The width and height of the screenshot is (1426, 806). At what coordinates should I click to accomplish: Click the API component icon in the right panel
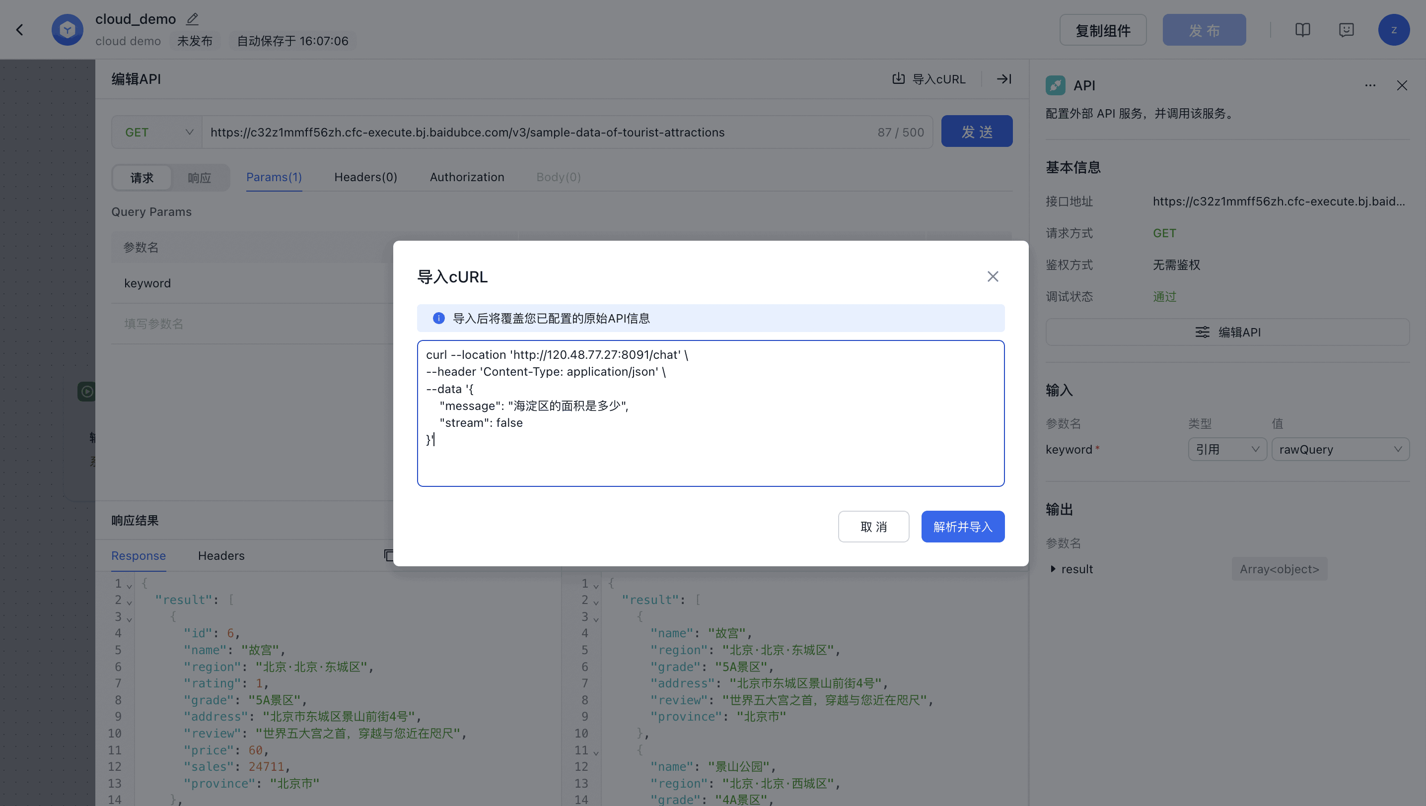(1055, 85)
